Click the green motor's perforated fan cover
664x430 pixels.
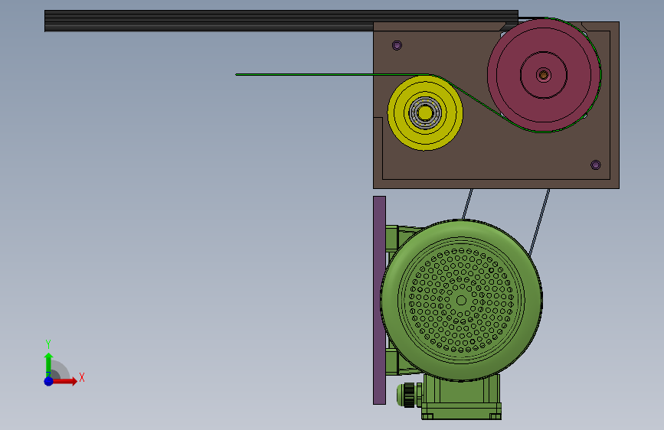(462, 301)
